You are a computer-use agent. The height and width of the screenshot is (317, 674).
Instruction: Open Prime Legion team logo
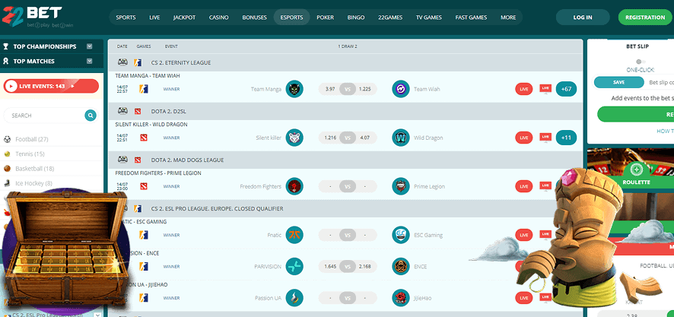click(401, 186)
